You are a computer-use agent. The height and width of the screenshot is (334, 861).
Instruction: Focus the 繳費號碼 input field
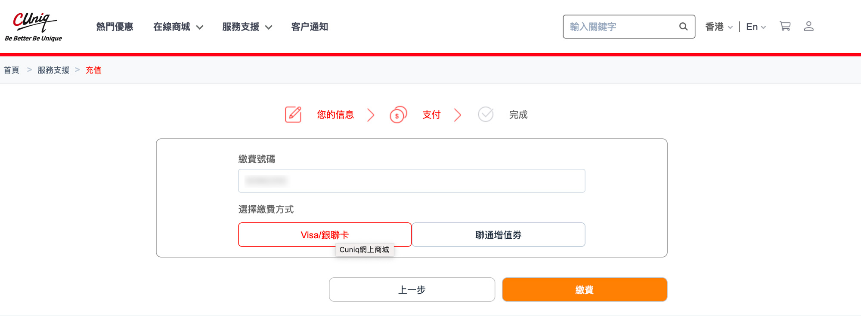pyautogui.click(x=412, y=181)
